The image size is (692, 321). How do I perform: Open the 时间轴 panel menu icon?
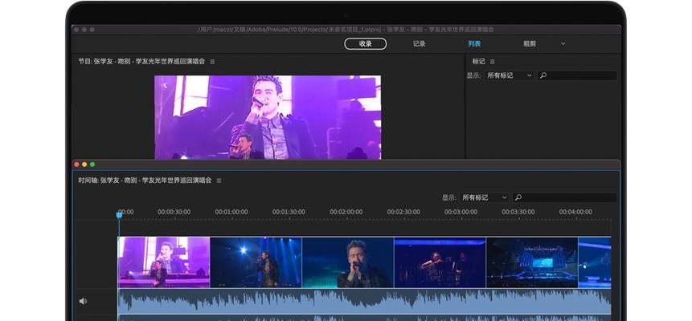click(219, 181)
